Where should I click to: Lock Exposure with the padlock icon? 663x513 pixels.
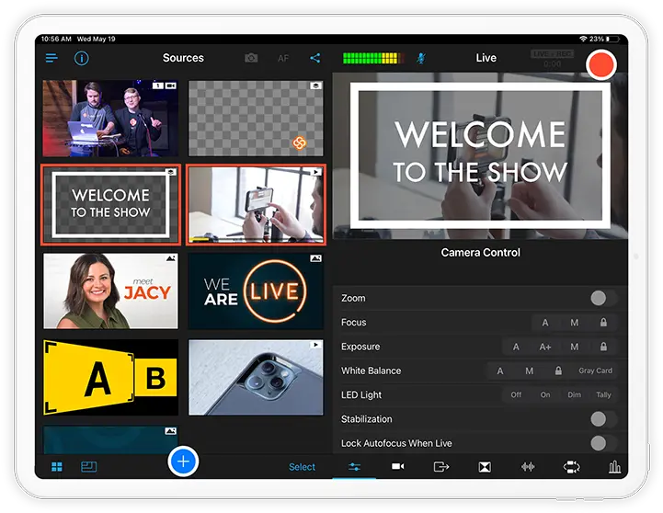click(x=603, y=347)
